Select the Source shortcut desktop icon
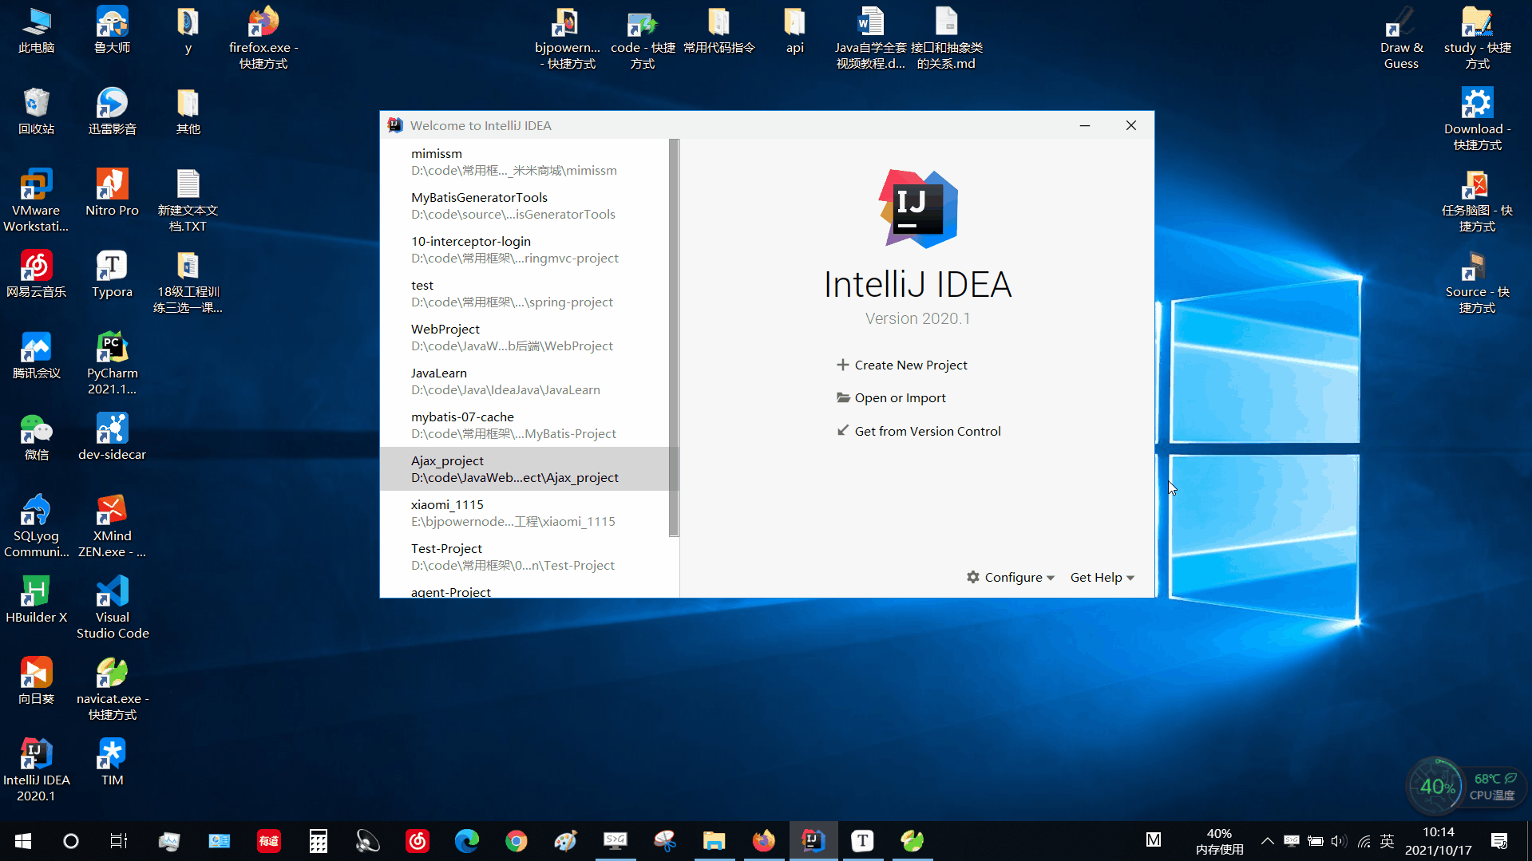The width and height of the screenshot is (1532, 861). click(1477, 282)
